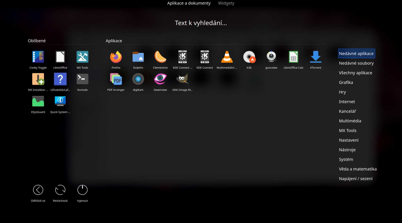Image resolution: width=402 pixels, height=223 pixels.
Task: Open the Dolphin file manager
Action: click(x=138, y=60)
